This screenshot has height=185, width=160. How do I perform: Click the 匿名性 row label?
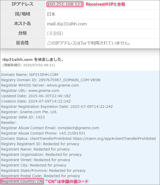click(23, 43)
